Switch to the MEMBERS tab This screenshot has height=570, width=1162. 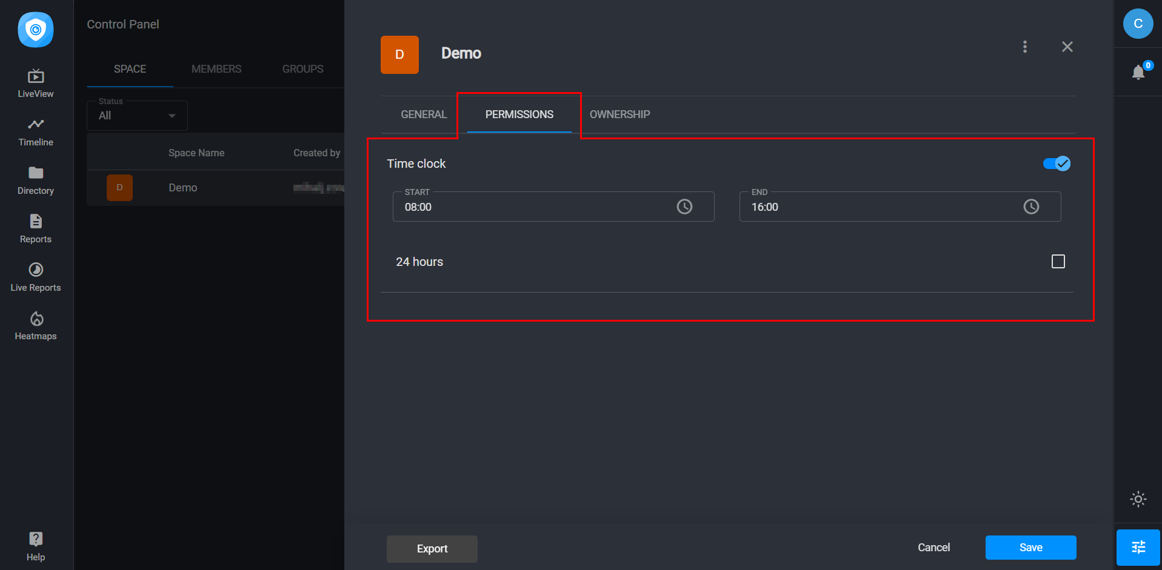(216, 68)
